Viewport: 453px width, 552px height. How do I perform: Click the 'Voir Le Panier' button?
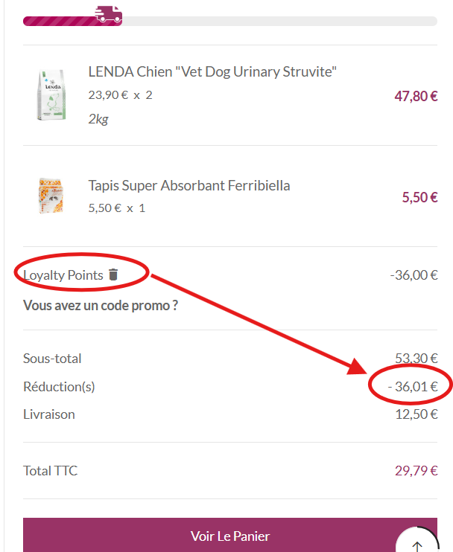click(229, 535)
